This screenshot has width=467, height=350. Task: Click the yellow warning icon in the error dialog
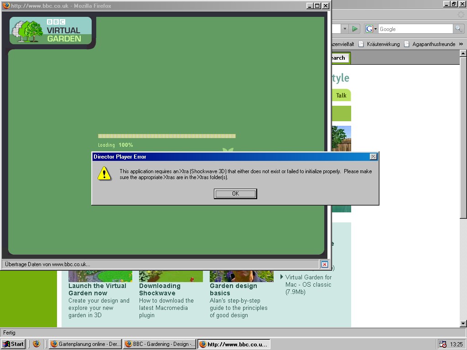point(104,174)
